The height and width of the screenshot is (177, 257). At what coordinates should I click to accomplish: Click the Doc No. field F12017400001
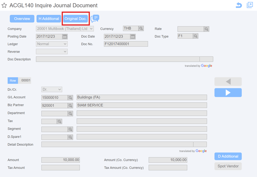126,44
